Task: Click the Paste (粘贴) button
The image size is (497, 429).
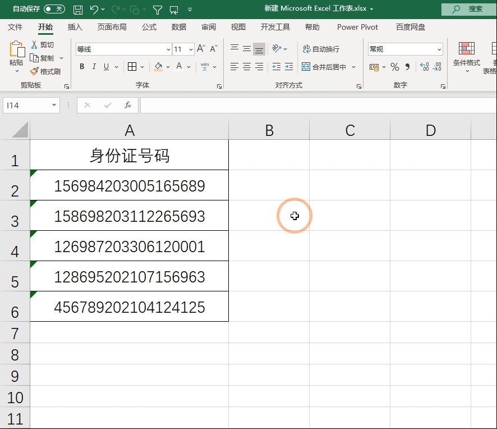Action: point(16,55)
